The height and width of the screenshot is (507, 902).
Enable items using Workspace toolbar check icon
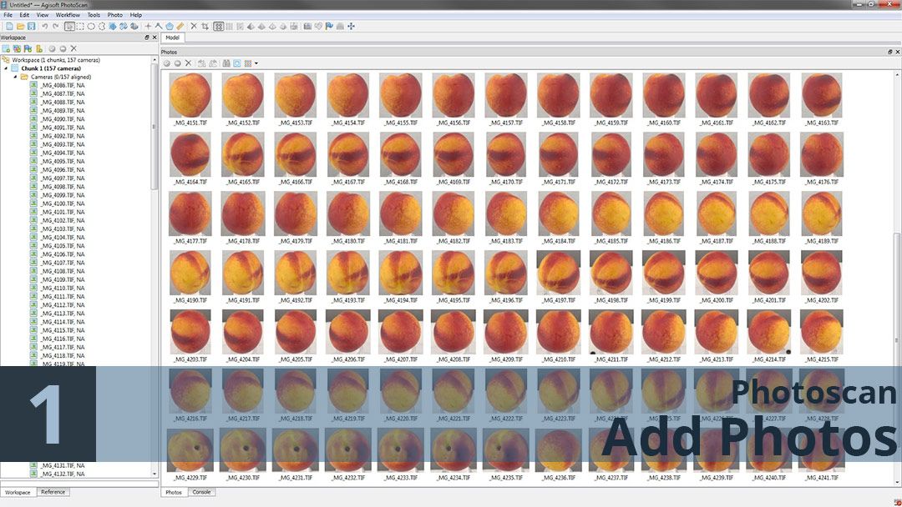(52, 49)
